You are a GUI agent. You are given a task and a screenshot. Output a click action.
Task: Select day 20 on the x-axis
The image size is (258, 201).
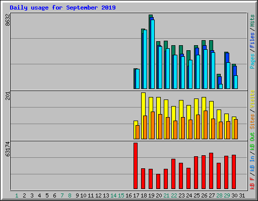[159, 195]
